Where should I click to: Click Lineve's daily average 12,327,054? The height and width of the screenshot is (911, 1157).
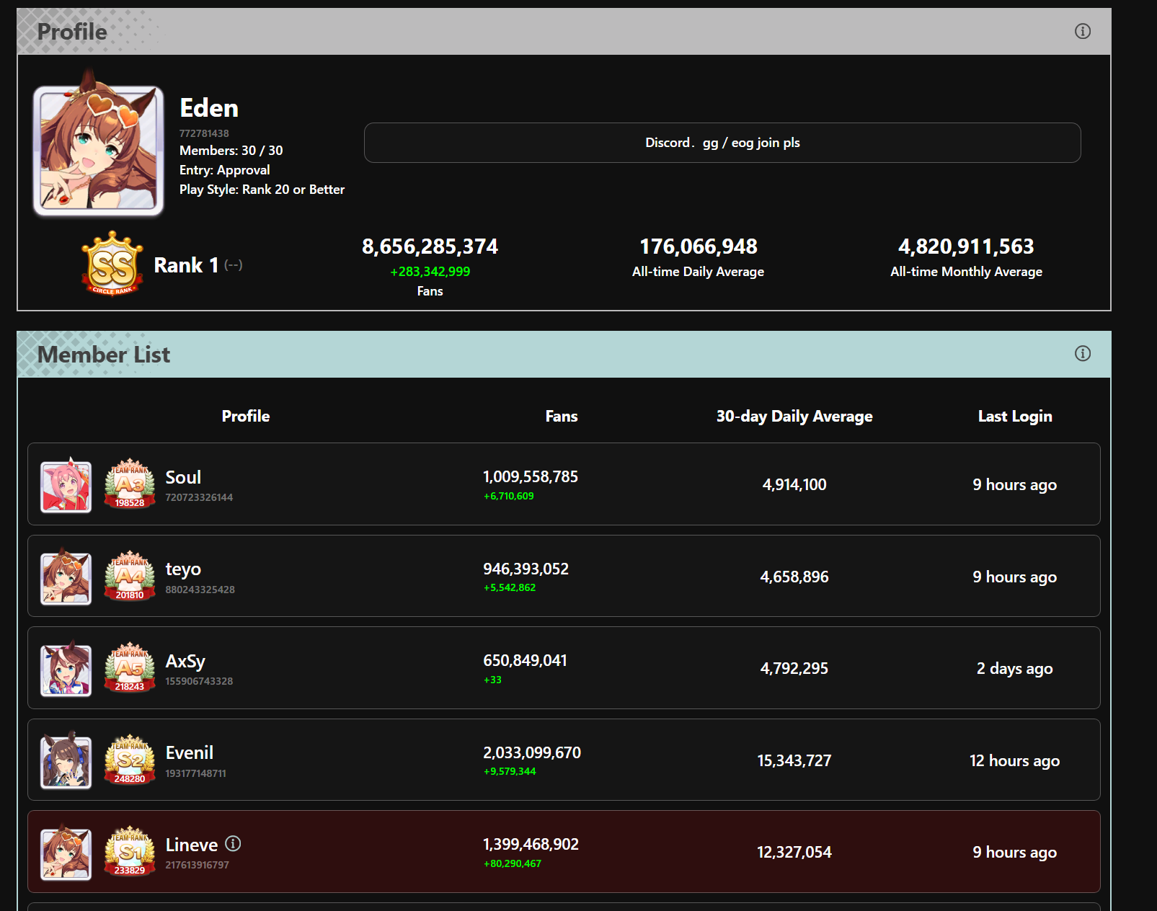tap(794, 852)
